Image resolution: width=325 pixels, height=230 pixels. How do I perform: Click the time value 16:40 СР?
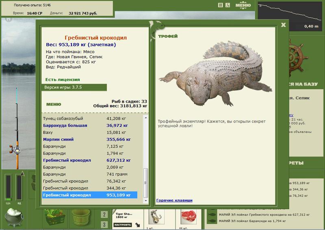[x=35, y=13]
